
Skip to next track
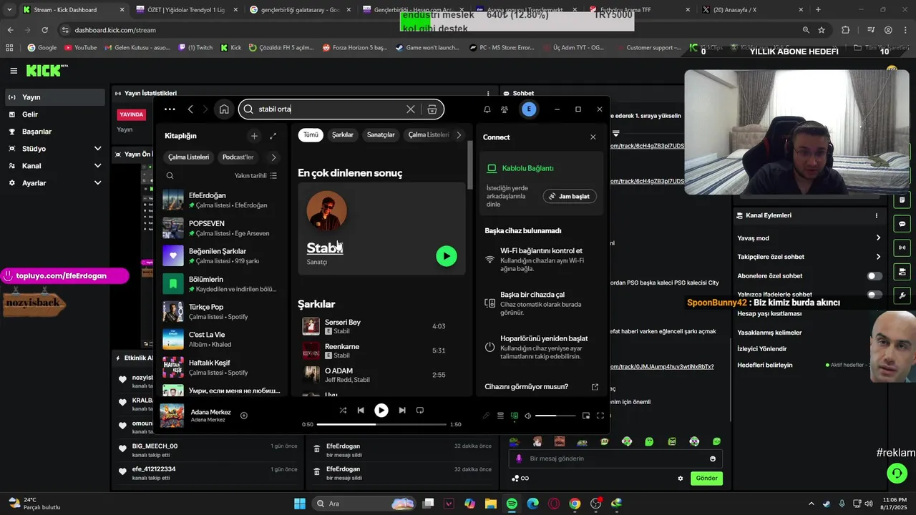(x=402, y=410)
